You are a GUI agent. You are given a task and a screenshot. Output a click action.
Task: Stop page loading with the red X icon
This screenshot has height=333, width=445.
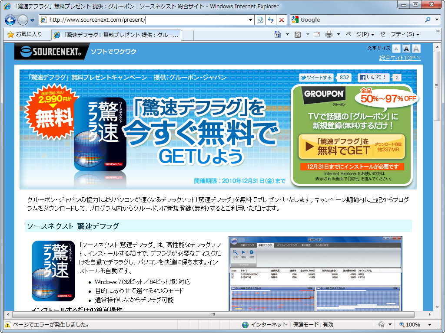[281, 20]
